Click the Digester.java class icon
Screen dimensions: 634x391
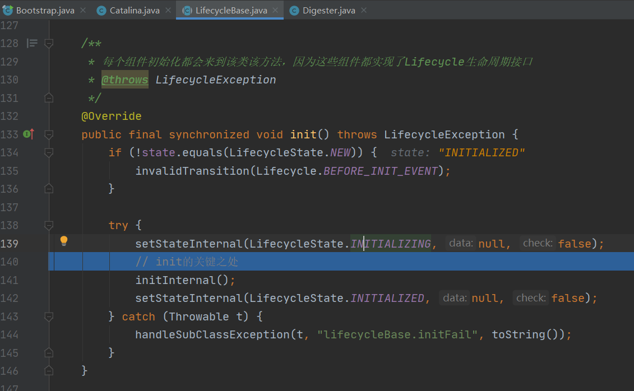tap(294, 11)
